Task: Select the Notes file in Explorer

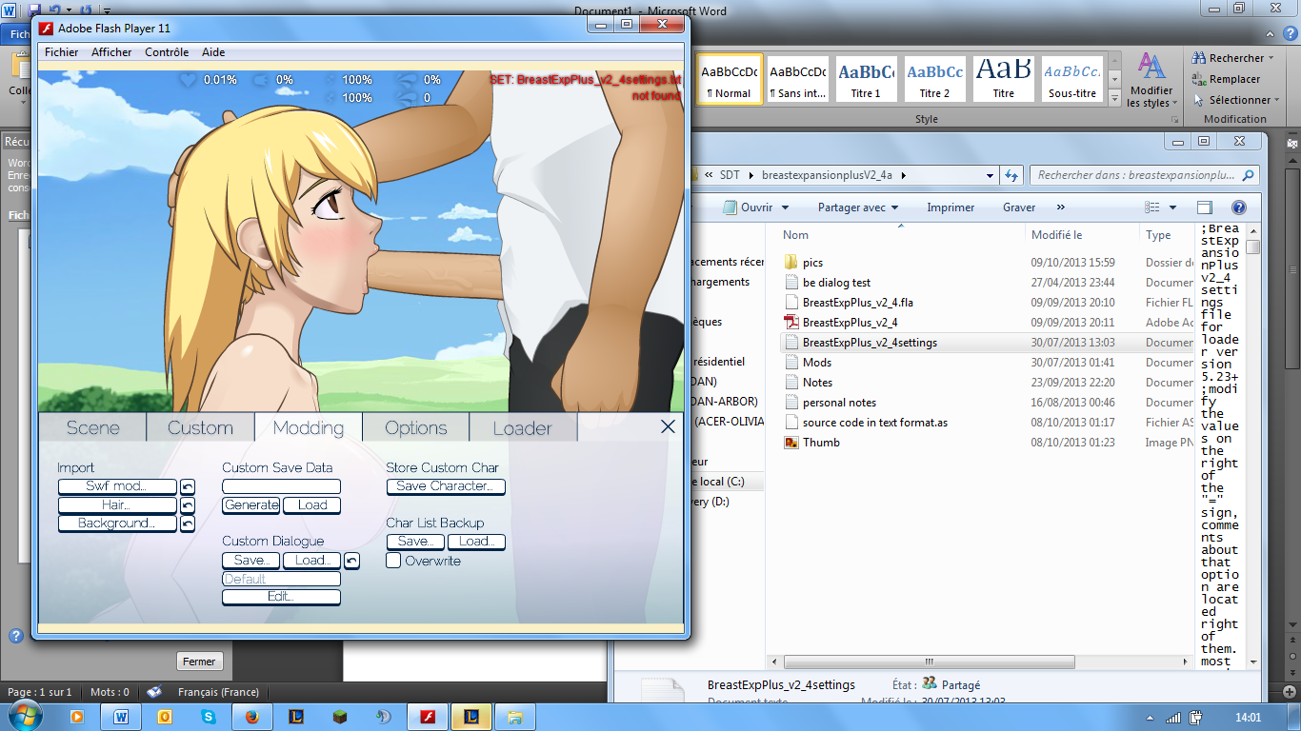Action: 817,382
